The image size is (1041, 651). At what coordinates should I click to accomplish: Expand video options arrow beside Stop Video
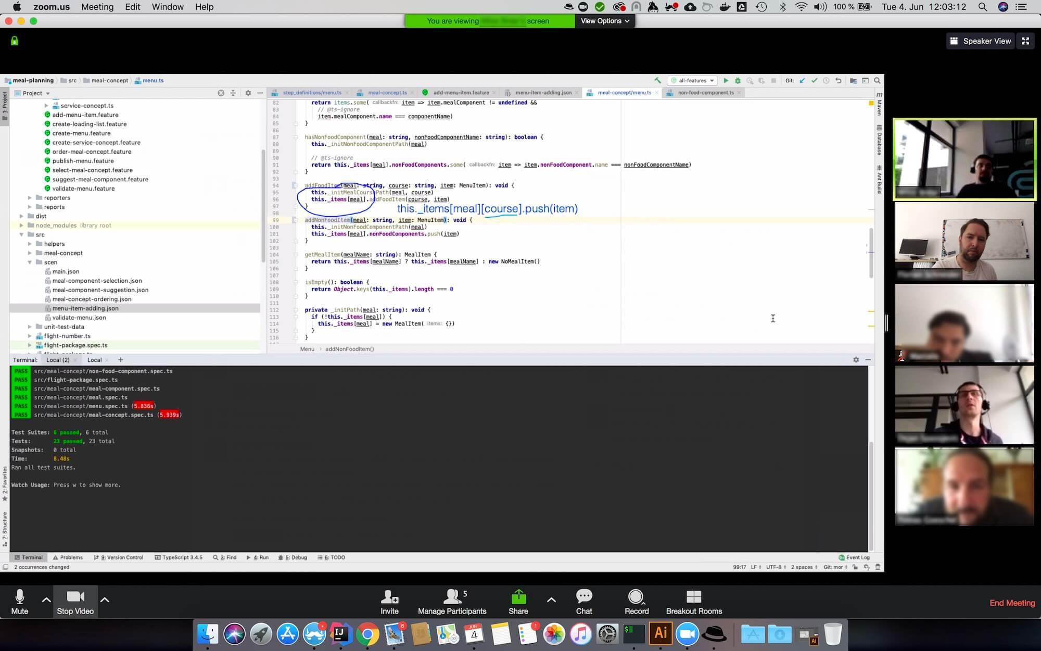[x=105, y=600]
